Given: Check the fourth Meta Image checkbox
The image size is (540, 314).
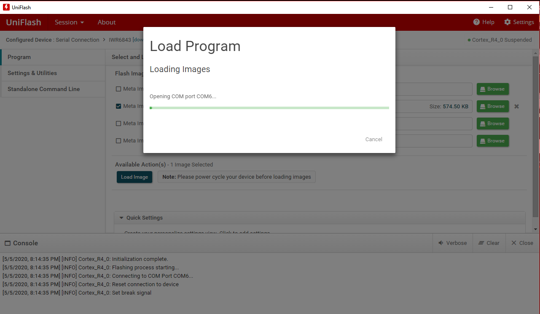Looking at the screenshot, I should tap(118, 141).
